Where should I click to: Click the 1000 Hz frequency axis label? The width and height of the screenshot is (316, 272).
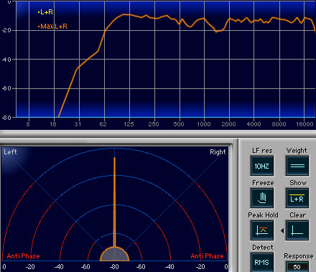point(204,124)
